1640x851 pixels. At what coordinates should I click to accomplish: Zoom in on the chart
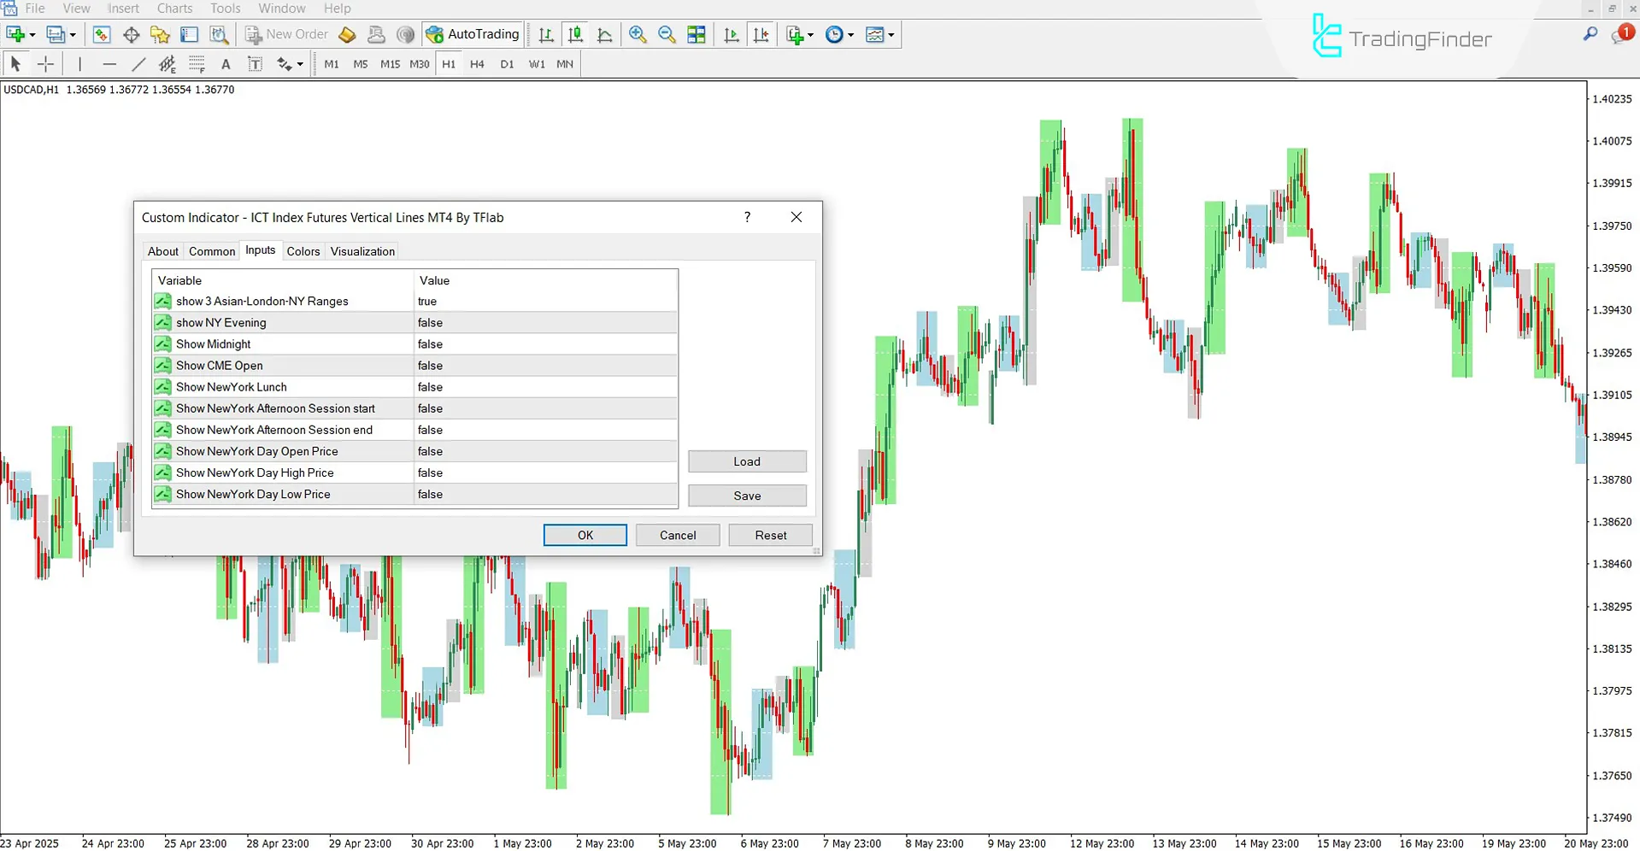pyautogui.click(x=638, y=34)
